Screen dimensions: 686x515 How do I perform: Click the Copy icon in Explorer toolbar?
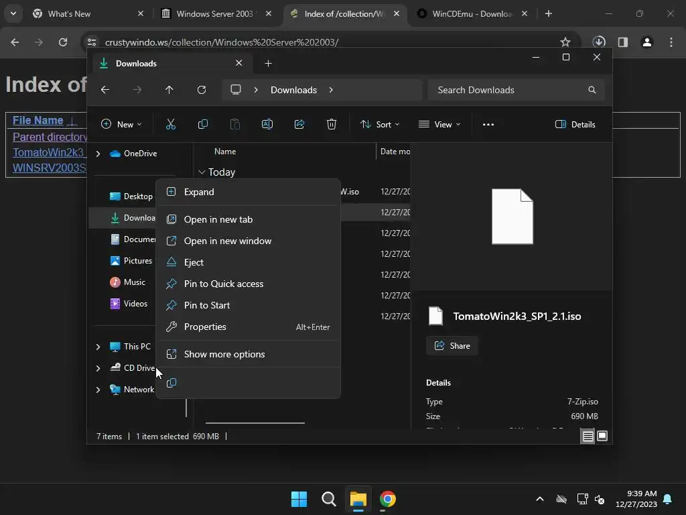pos(202,124)
